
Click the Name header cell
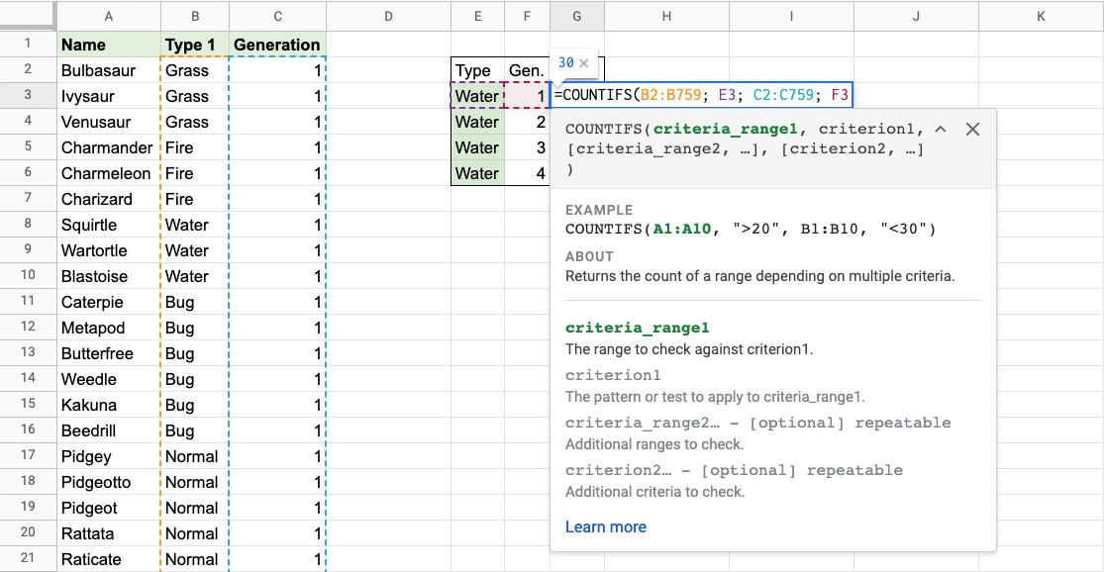[x=108, y=45]
